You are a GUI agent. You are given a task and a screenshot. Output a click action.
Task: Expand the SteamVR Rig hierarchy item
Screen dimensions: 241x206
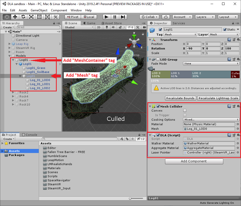[10, 48]
